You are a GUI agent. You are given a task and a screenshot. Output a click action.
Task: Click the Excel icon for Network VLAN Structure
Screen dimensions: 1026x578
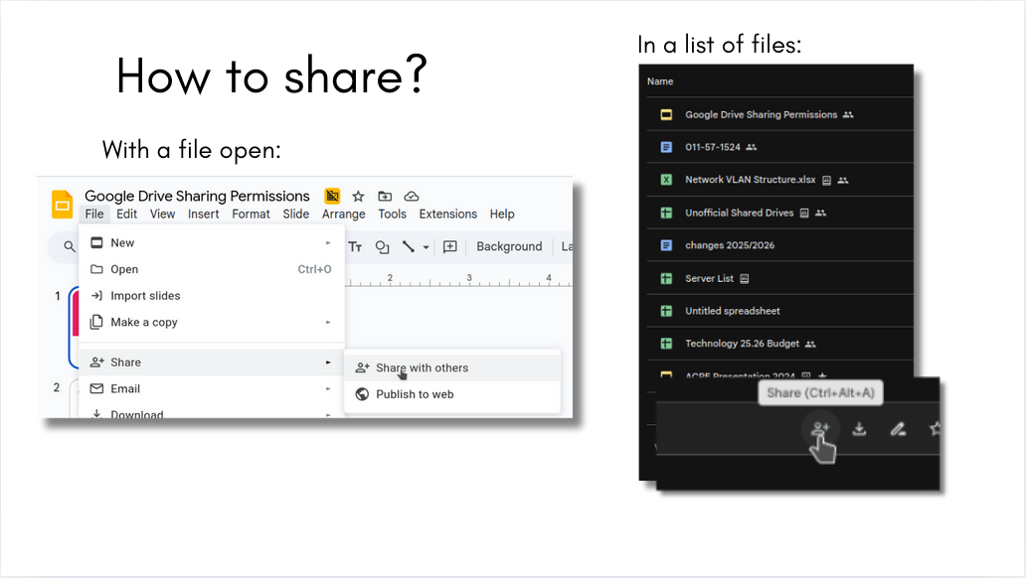666,180
